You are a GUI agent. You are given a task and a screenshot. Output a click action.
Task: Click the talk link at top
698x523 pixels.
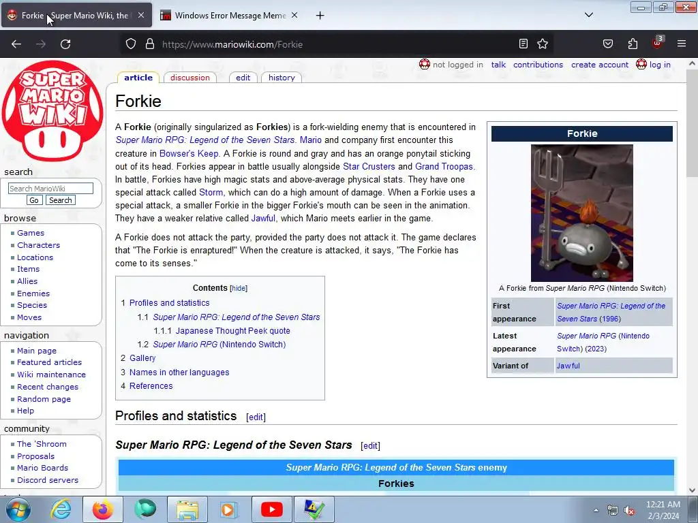pyautogui.click(x=498, y=65)
